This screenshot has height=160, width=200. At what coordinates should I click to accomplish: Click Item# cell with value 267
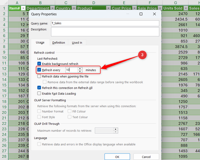click(17, 156)
